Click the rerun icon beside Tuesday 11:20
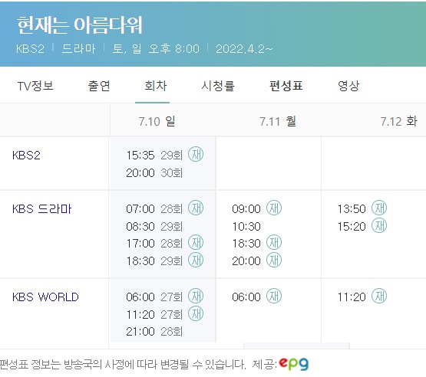The image size is (426, 377). 379,296
